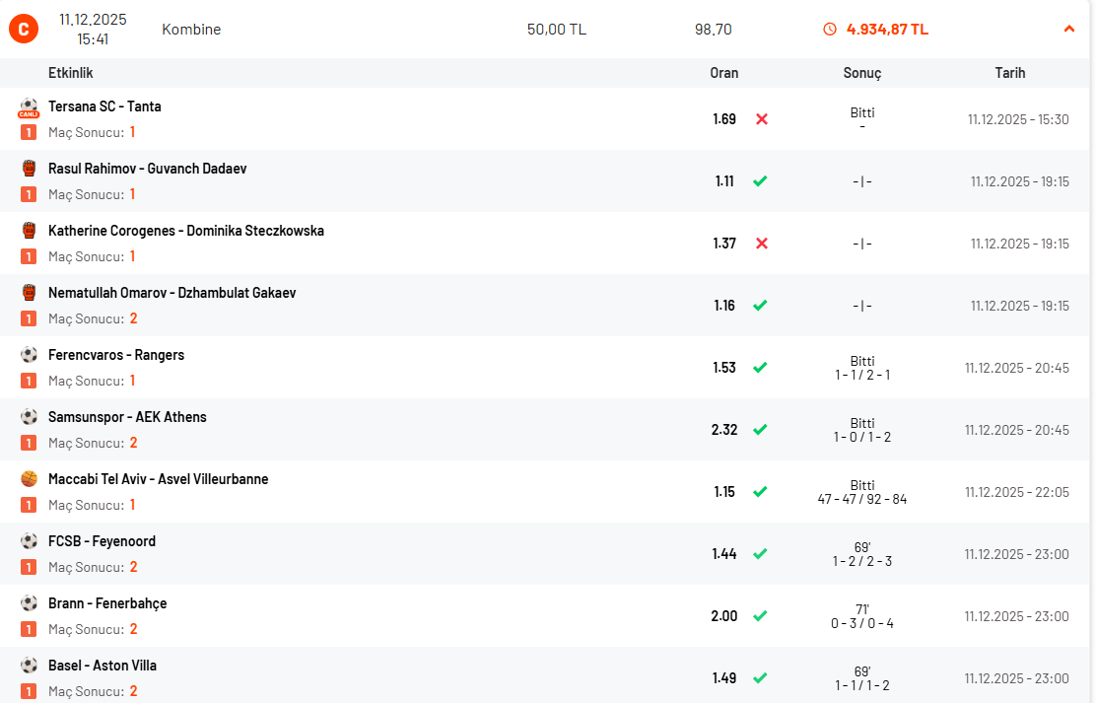Open the FCSB - Feyenoord event
The image size is (1096, 703).
coord(103,541)
